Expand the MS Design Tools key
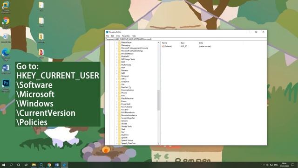The width and height of the screenshot is (298, 168). coord(117,59)
